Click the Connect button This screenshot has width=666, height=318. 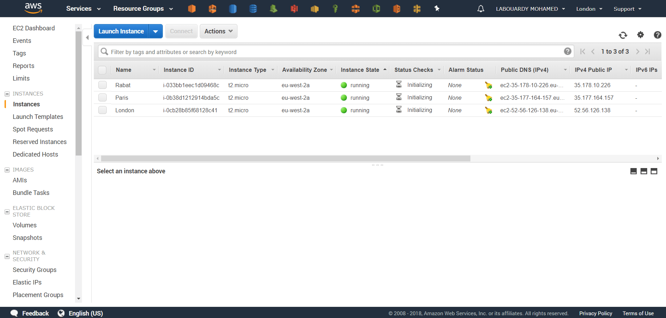(x=181, y=31)
